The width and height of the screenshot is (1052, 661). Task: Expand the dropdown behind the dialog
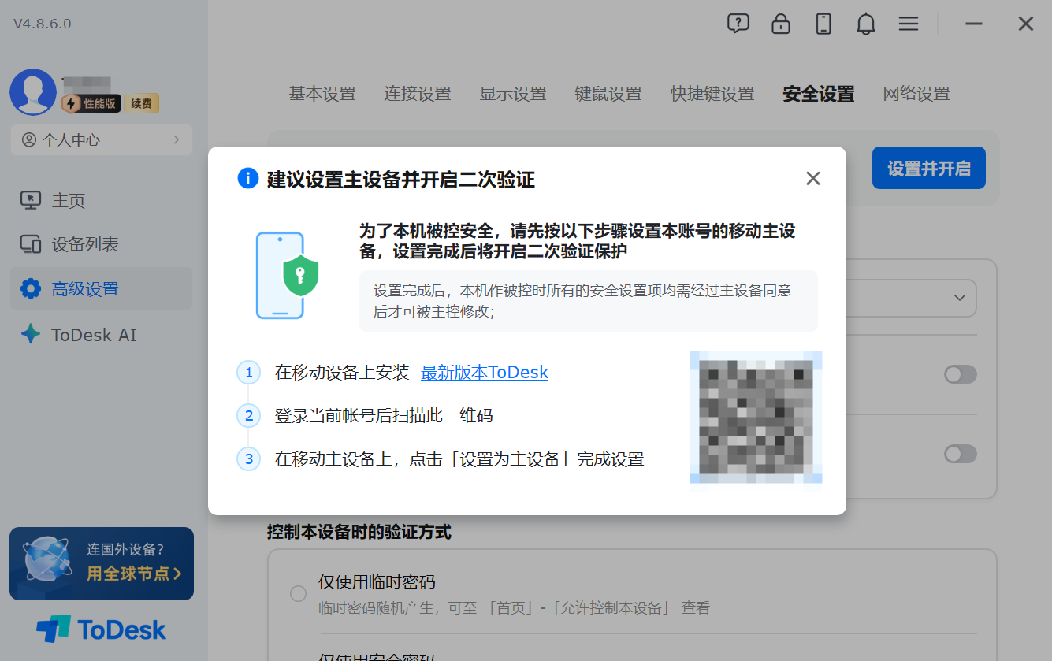(x=960, y=298)
